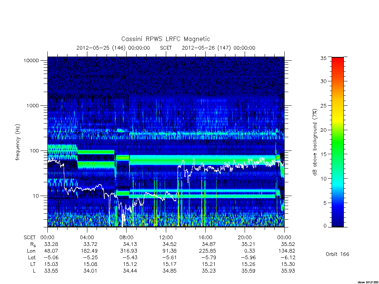Pick the green middle of the colorbar

tap(338, 142)
